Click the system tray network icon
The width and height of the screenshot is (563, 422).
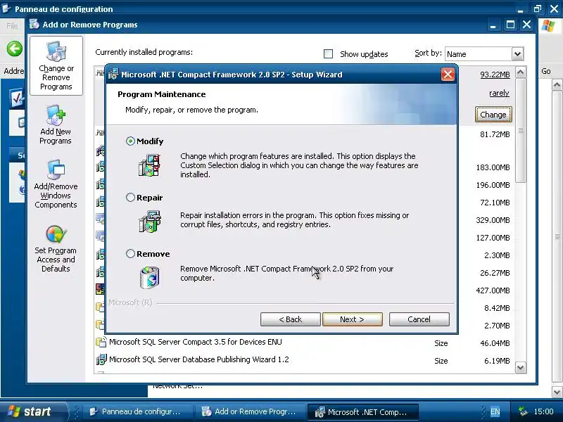coord(522,411)
